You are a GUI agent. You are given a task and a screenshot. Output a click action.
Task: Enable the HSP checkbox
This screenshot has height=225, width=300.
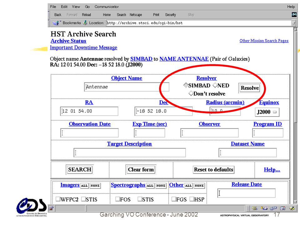click(192, 199)
